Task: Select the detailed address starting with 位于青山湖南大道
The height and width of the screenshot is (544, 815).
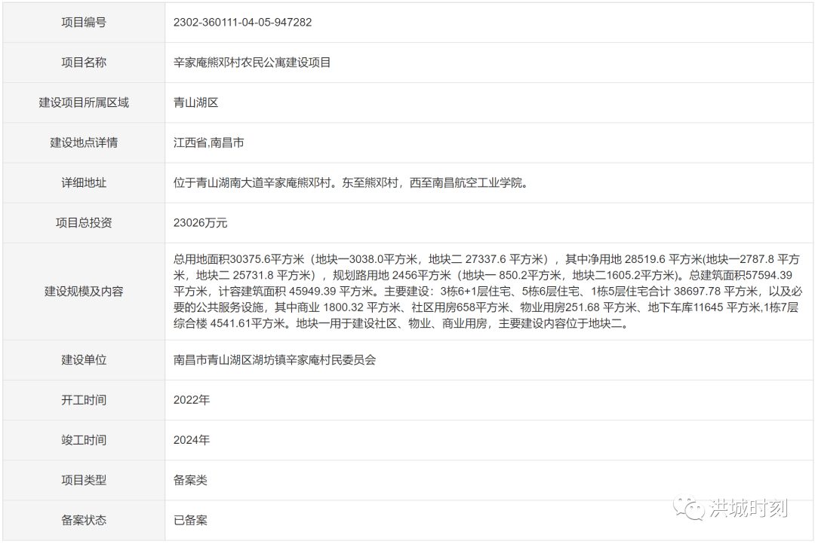Action: tap(351, 182)
